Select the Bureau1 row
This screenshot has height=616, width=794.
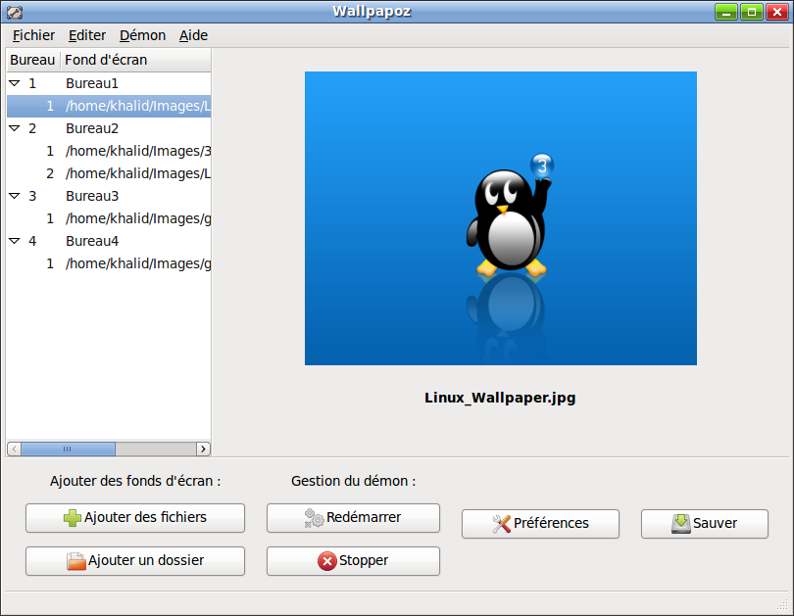pos(109,83)
